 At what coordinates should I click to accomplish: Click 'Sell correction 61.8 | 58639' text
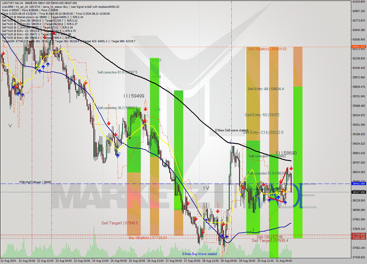[267, 173]
